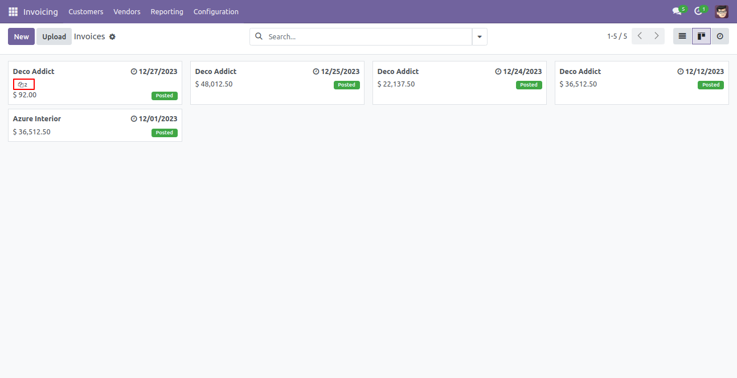Viewport: 737px width, 378px height.
Task: Switch to list view
Action: 682,36
